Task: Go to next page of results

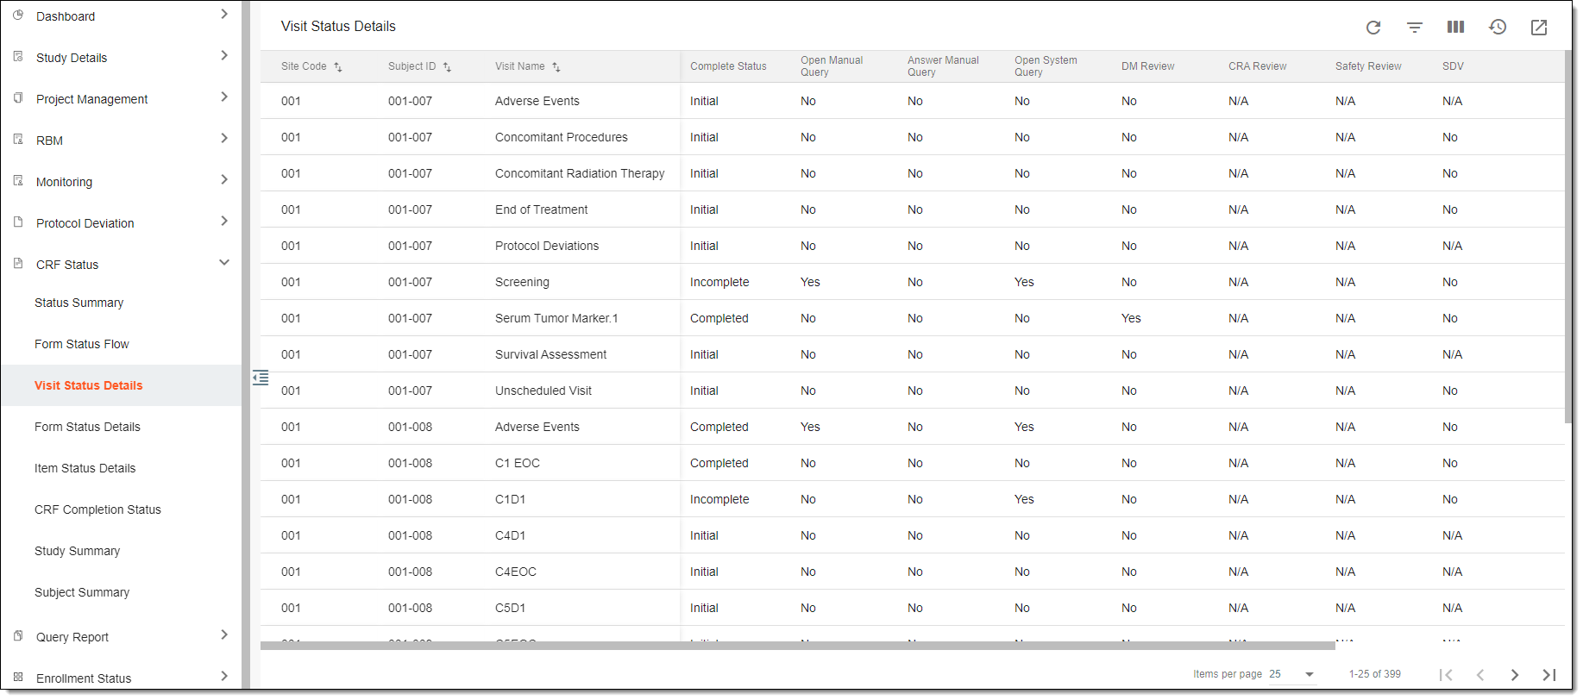Action: (x=1515, y=675)
